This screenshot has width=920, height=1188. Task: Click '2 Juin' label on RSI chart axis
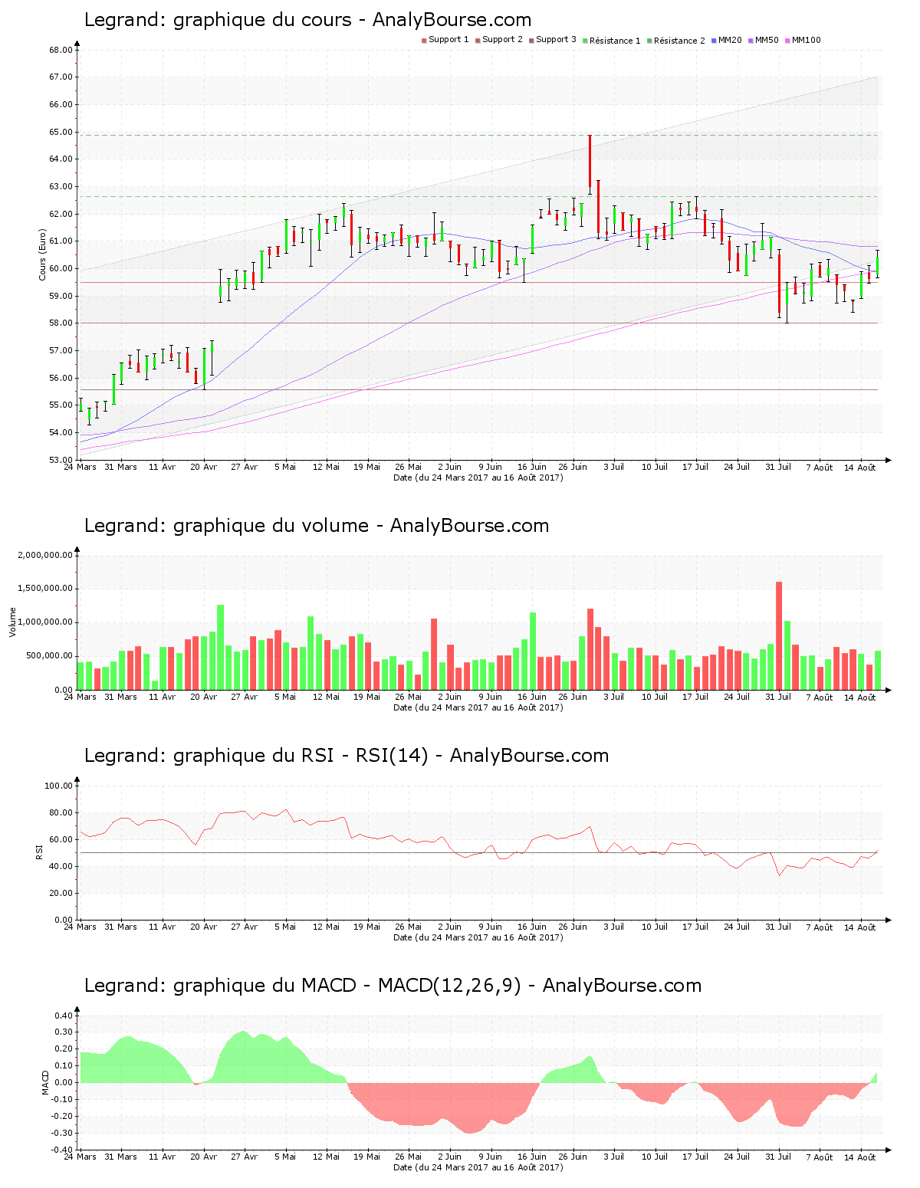click(x=449, y=927)
